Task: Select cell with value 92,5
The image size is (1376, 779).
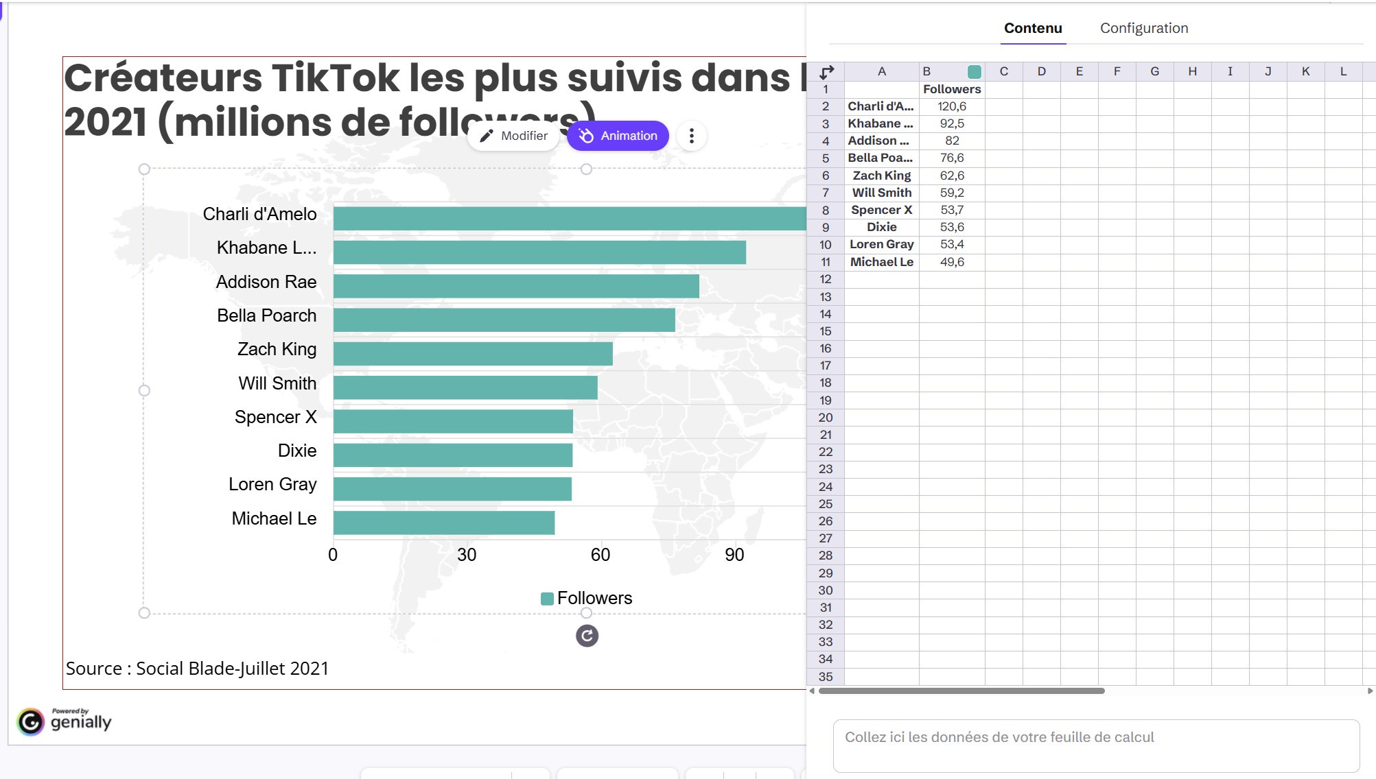Action: 952,123
